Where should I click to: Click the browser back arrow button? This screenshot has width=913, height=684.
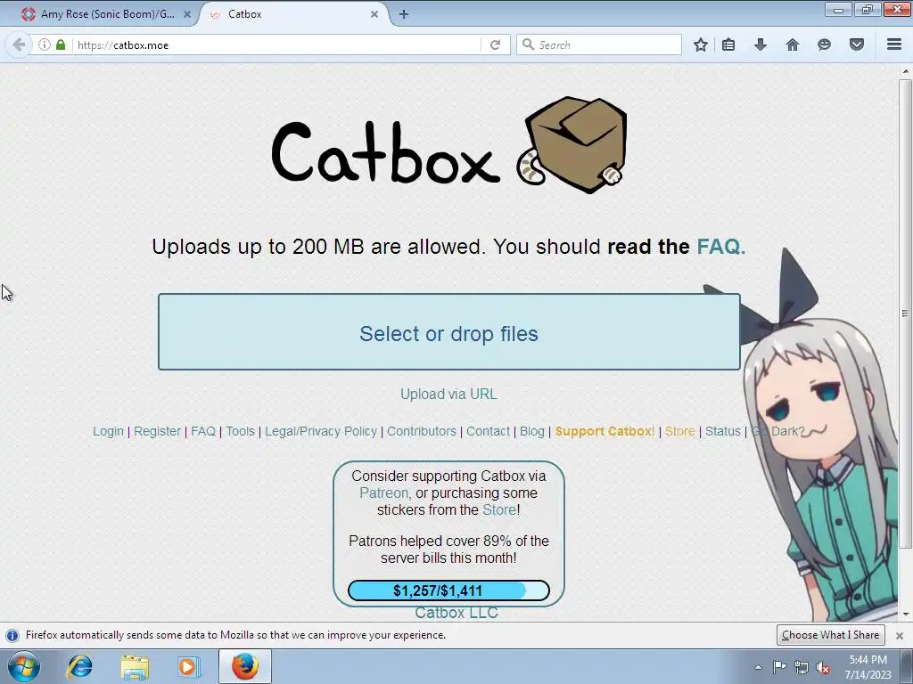19,45
